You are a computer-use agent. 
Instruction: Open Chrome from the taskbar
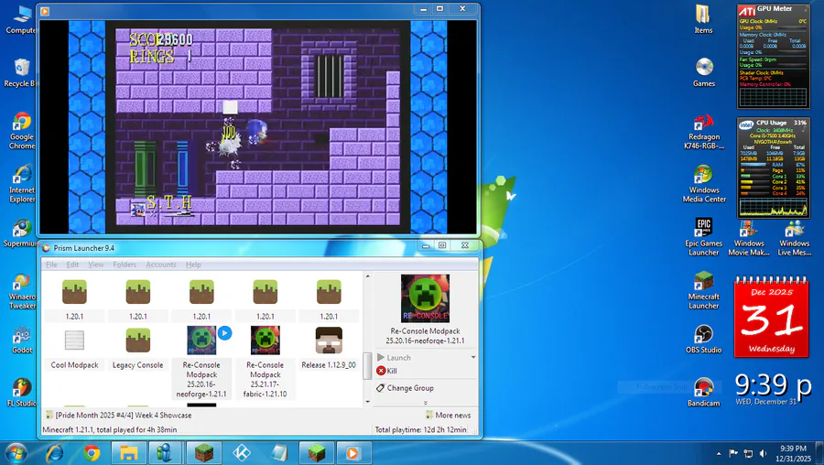click(x=92, y=453)
